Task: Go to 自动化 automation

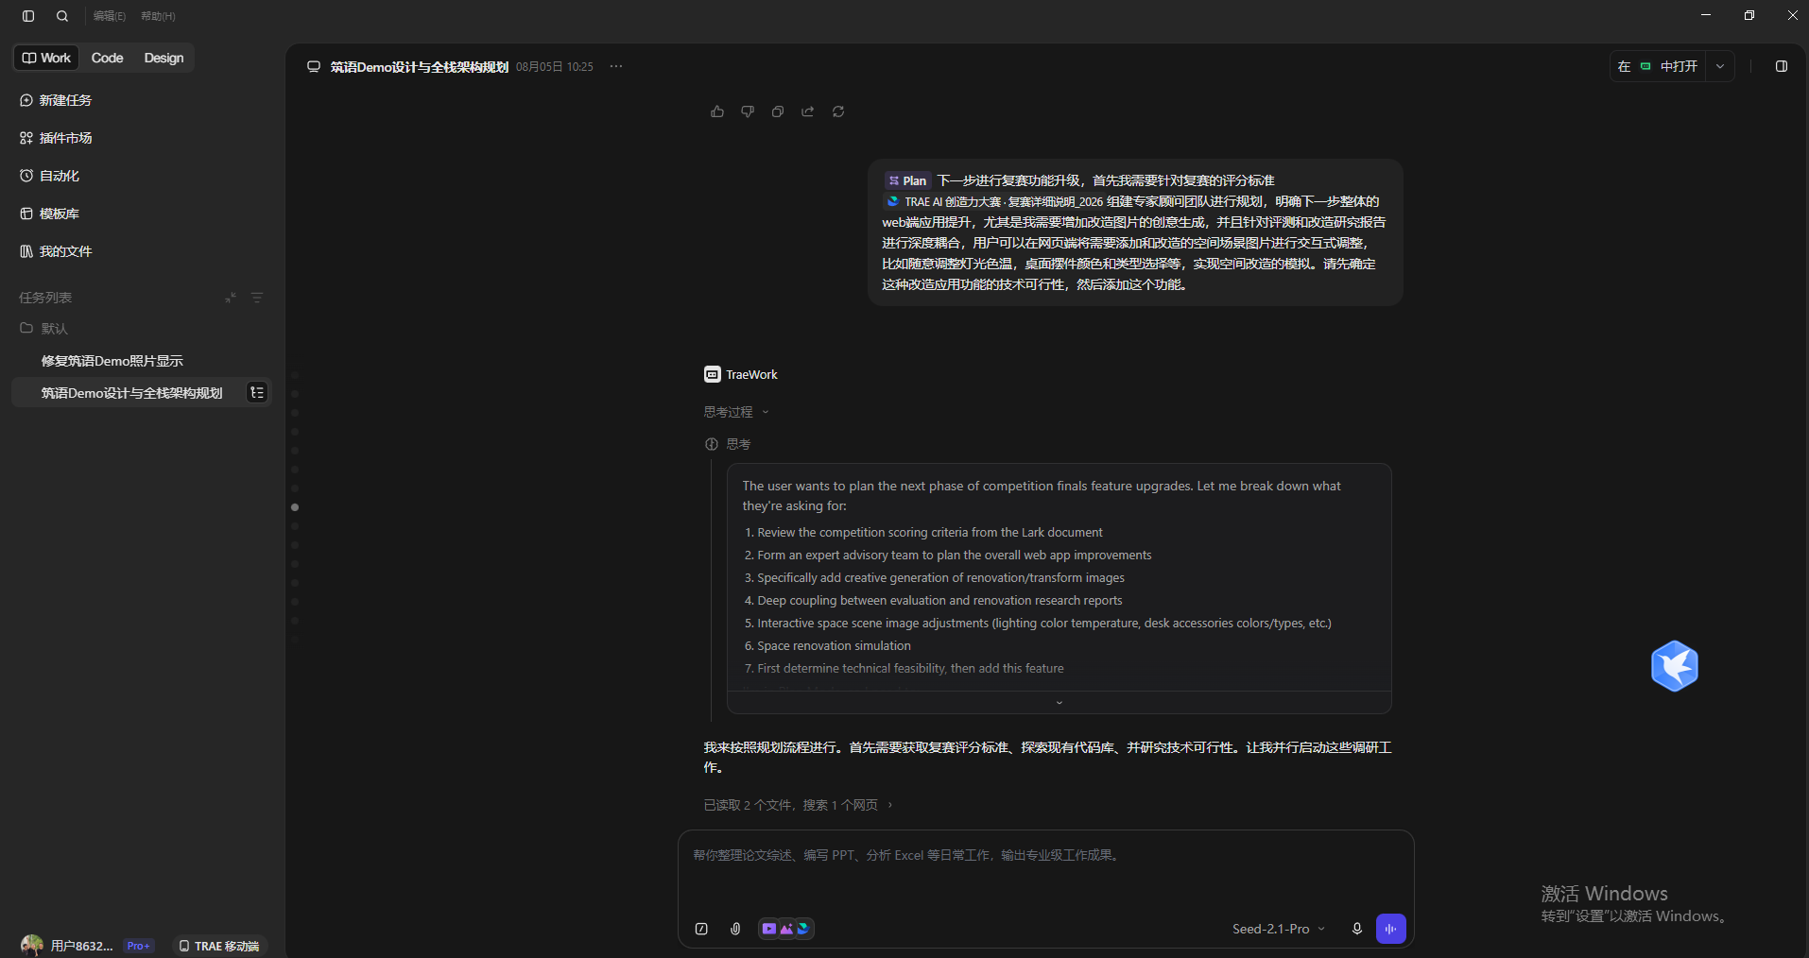Action: (51, 176)
